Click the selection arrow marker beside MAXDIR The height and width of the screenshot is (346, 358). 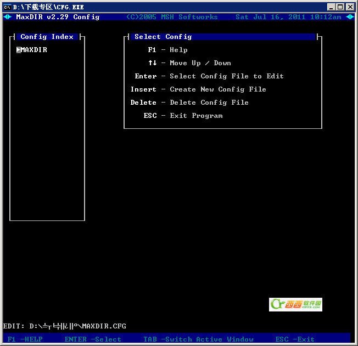(19, 50)
